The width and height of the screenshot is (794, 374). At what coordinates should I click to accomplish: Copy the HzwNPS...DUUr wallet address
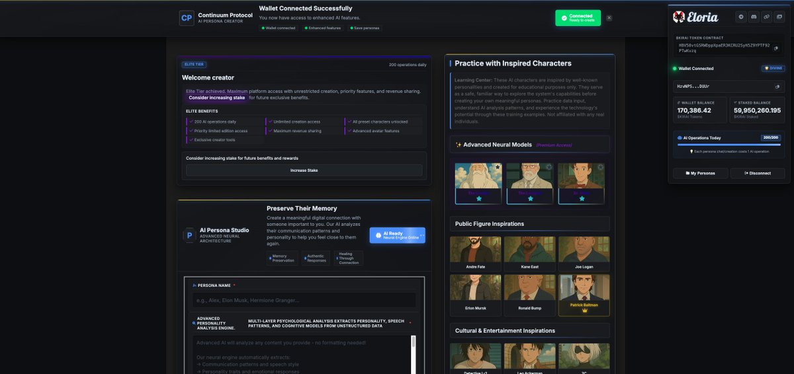(x=777, y=87)
